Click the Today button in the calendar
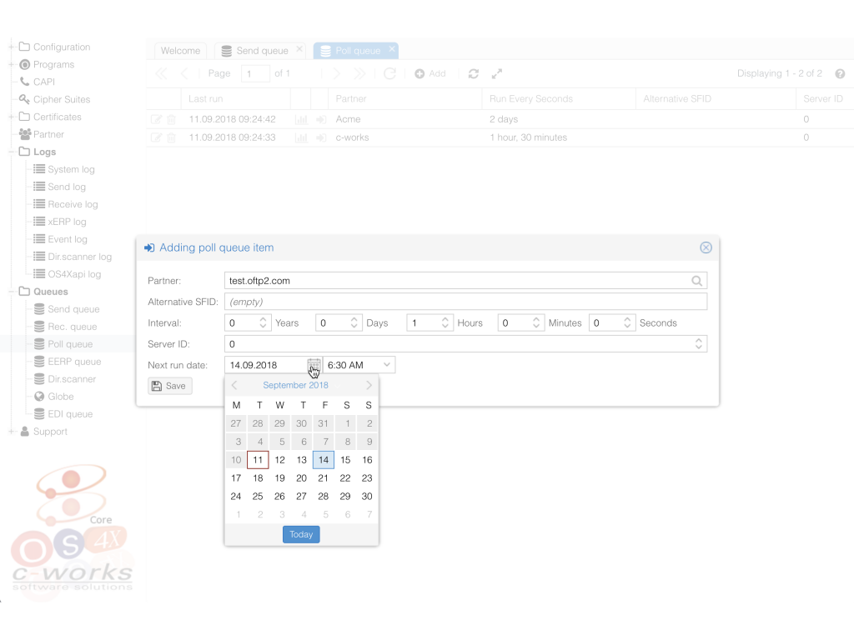 pyautogui.click(x=301, y=534)
